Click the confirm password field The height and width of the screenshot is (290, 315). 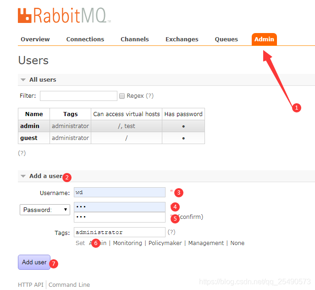[x=120, y=217]
